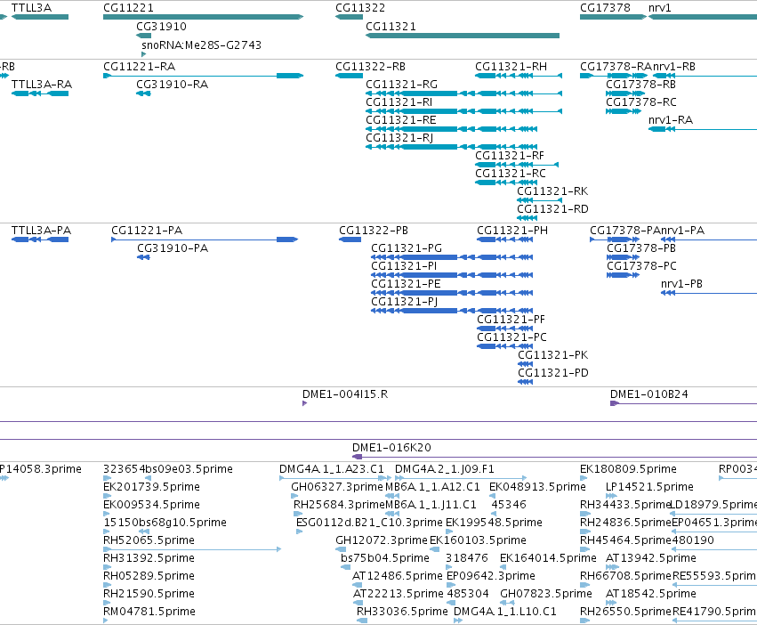Screen dimensions: 757x625
Task: Select transcript CG11321-RF label
Action: 510,156
